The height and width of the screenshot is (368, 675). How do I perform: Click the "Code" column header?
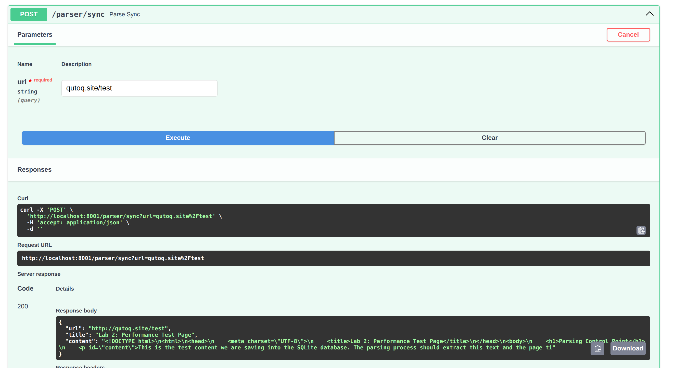click(25, 289)
